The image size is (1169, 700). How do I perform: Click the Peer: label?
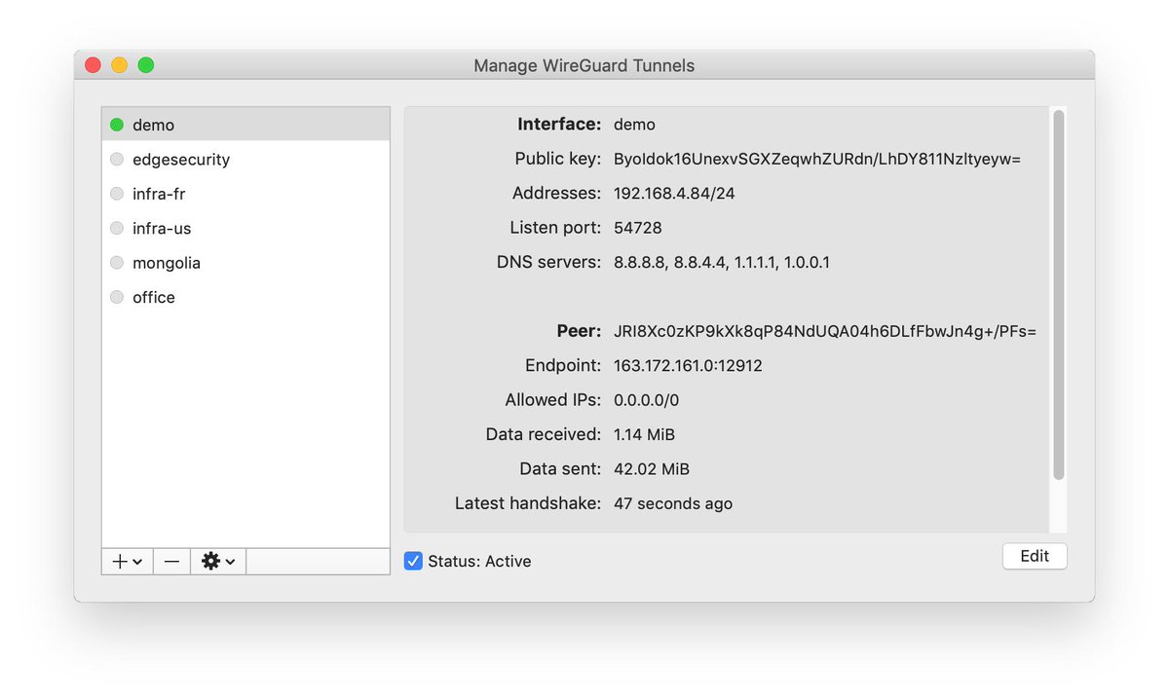tap(580, 332)
